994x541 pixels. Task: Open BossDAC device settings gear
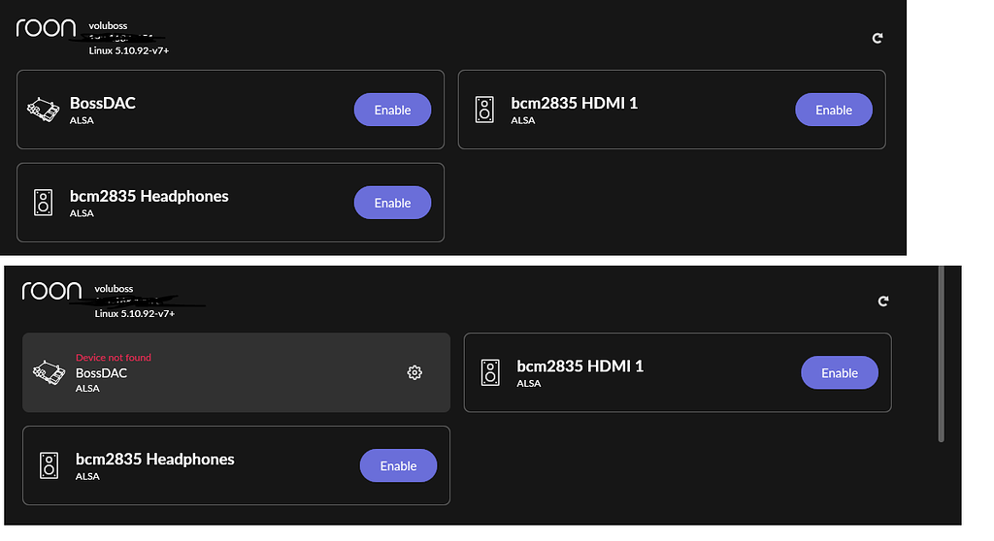coord(414,372)
